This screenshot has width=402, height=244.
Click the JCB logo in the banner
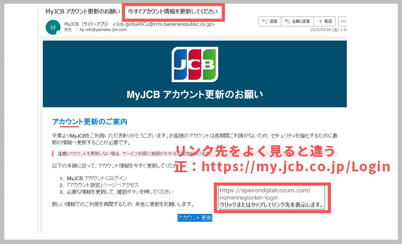click(195, 64)
